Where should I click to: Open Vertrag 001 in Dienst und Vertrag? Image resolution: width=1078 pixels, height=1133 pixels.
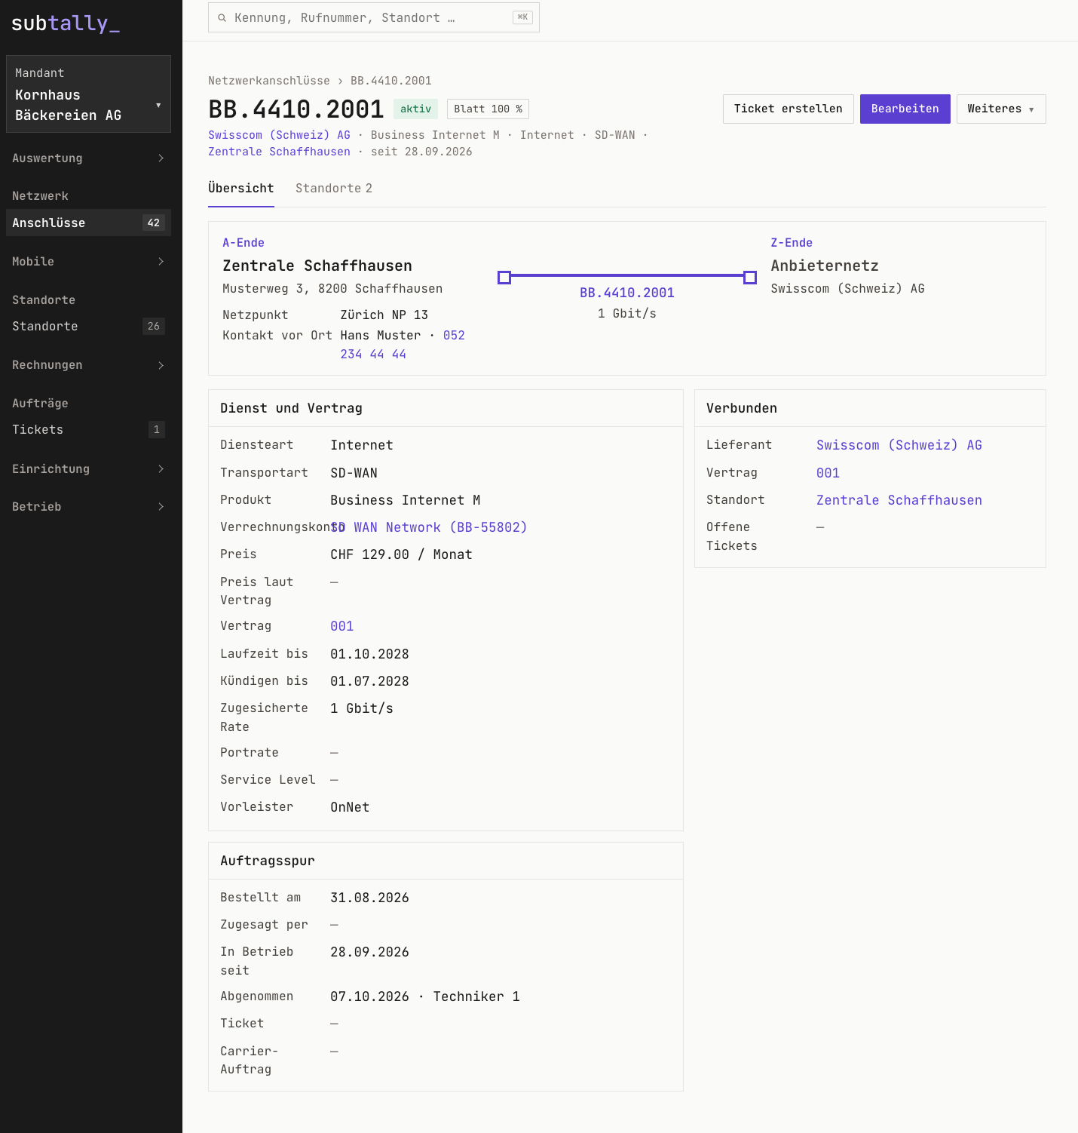[342, 626]
